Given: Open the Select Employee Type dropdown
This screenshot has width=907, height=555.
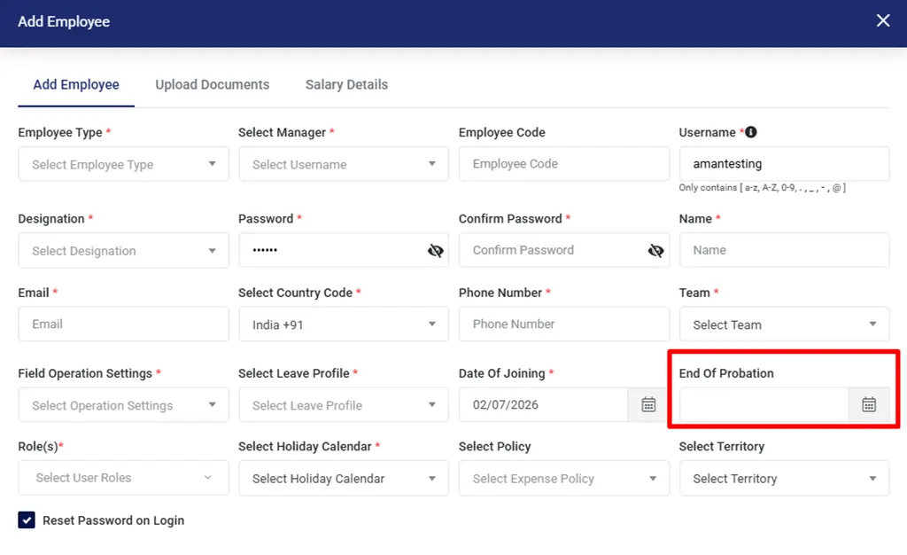Looking at the screenshot, I should click(123, 164).
